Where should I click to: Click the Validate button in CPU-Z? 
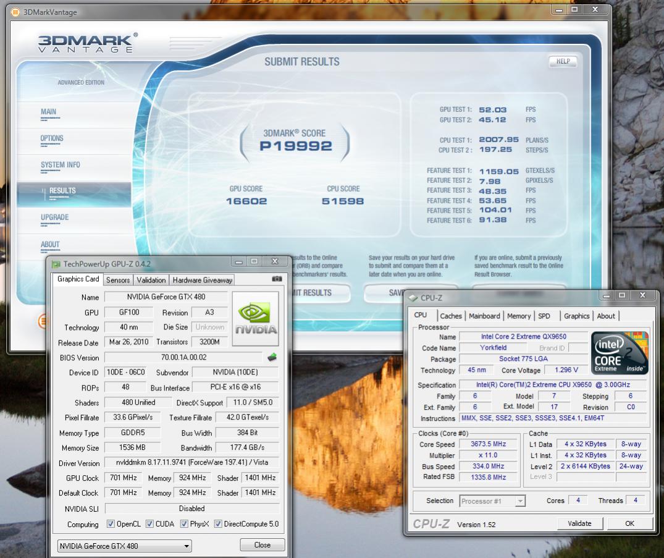(x=579, y=523)
